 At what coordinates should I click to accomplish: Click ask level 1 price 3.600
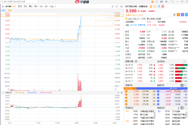click(x=168, y=91)
